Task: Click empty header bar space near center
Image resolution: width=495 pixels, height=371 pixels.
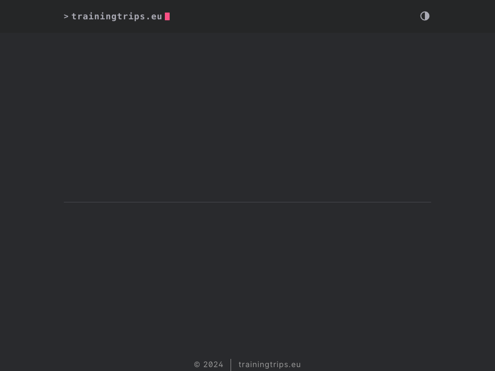Action: (x=290, y=16)
